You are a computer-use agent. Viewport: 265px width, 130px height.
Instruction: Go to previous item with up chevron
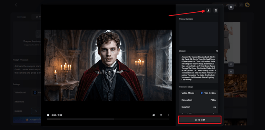pyautogui.click(x=231, y=64)
